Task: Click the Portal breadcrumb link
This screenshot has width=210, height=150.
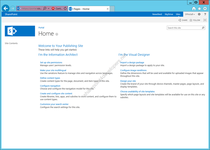Action: coord(41,28)
